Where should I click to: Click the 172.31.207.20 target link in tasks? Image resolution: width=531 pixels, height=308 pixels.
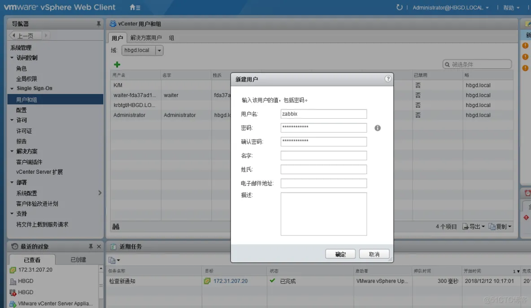(230, 281)
